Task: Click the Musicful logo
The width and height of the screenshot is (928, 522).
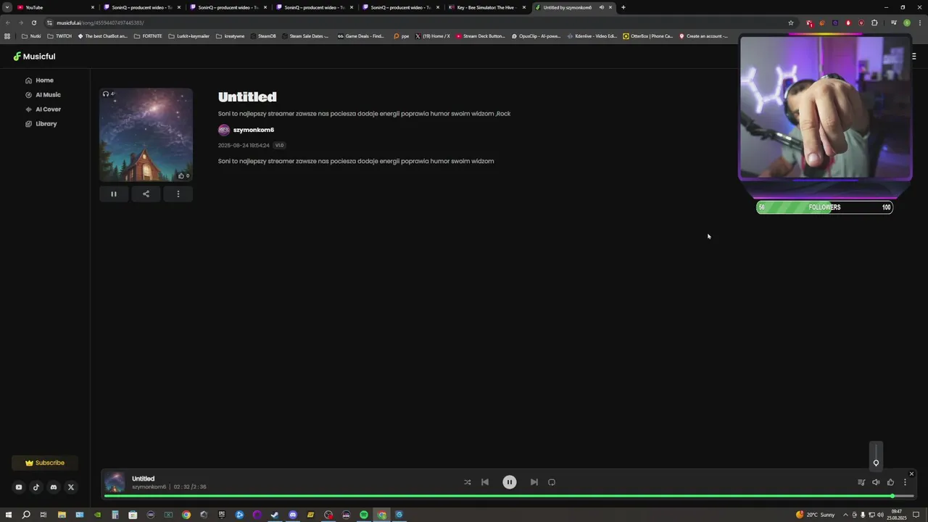Action: coord(34,57)
